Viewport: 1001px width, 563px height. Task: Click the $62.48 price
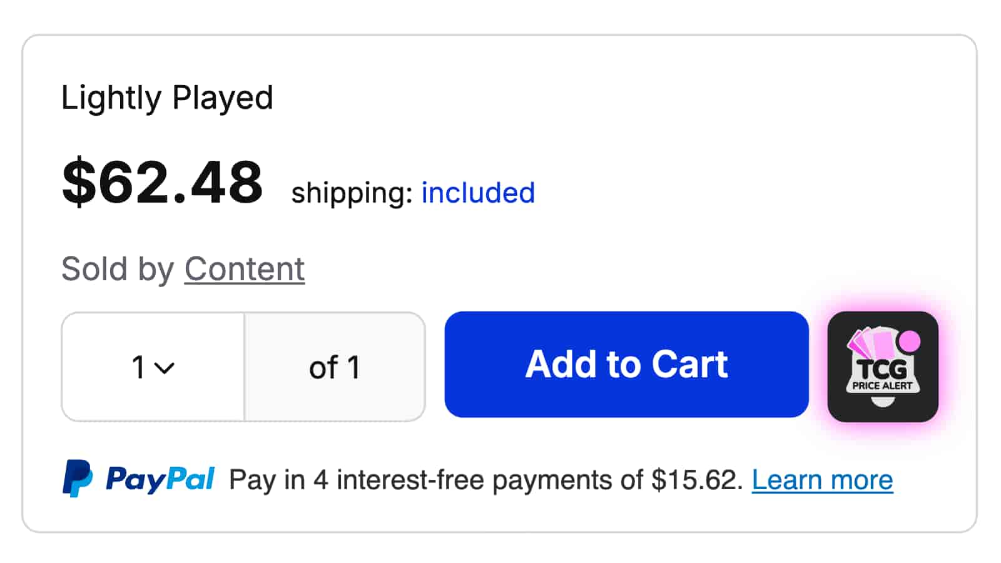[163, 182]
